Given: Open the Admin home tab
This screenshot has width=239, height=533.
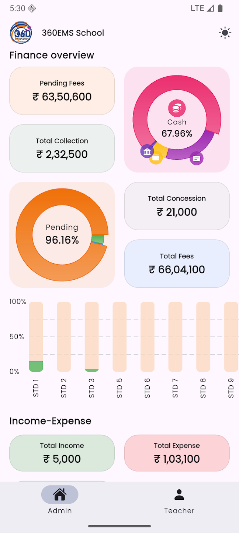Looking at the screenshot, I should tap(60, 500).
